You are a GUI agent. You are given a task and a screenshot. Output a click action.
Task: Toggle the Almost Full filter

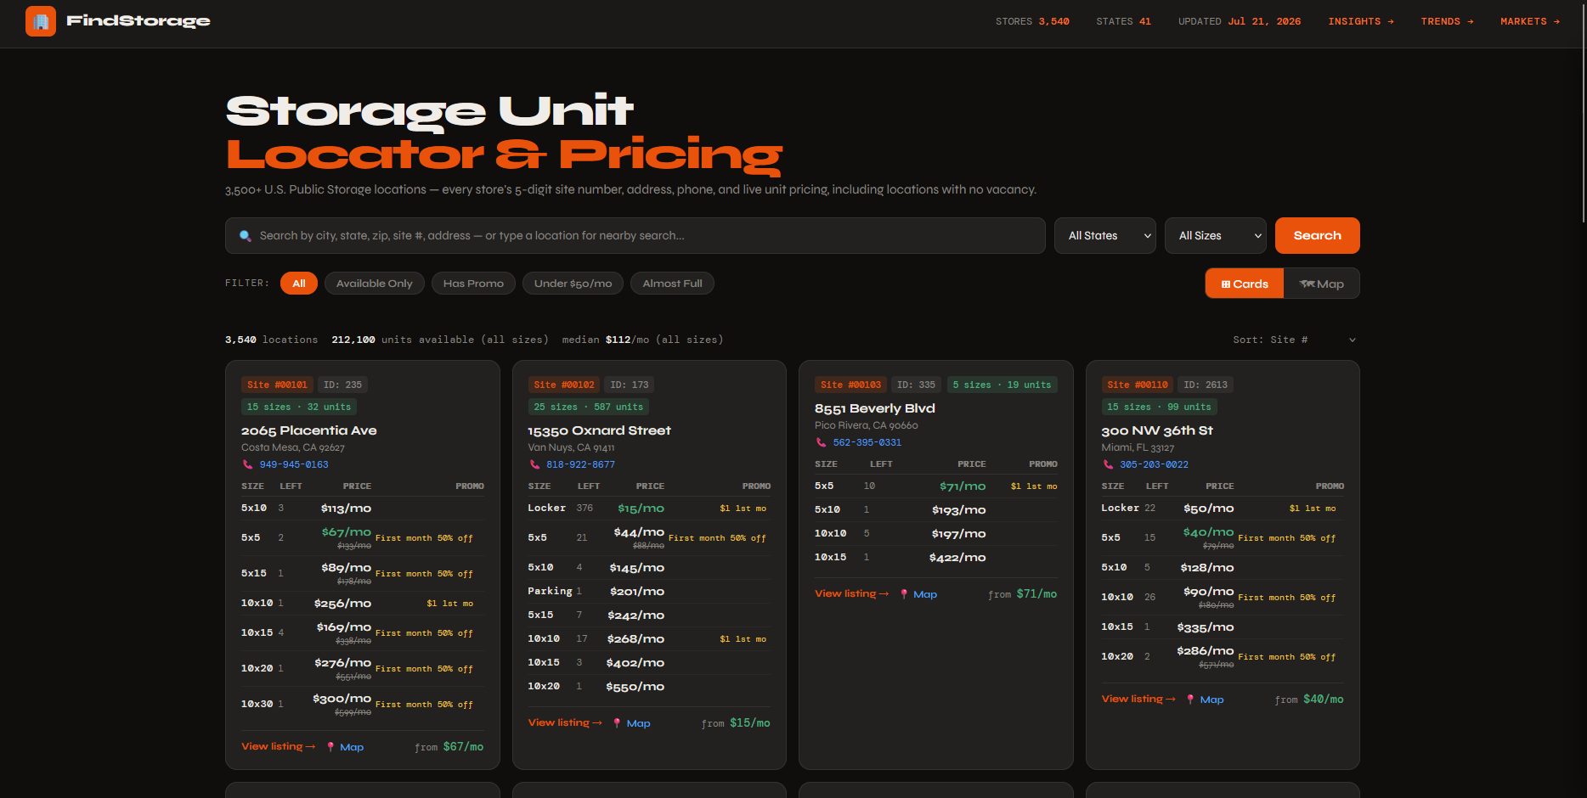coord(672,284)
